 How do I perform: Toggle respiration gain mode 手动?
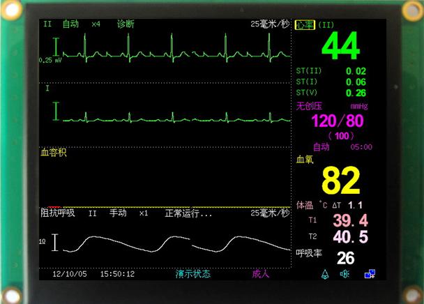117,213
